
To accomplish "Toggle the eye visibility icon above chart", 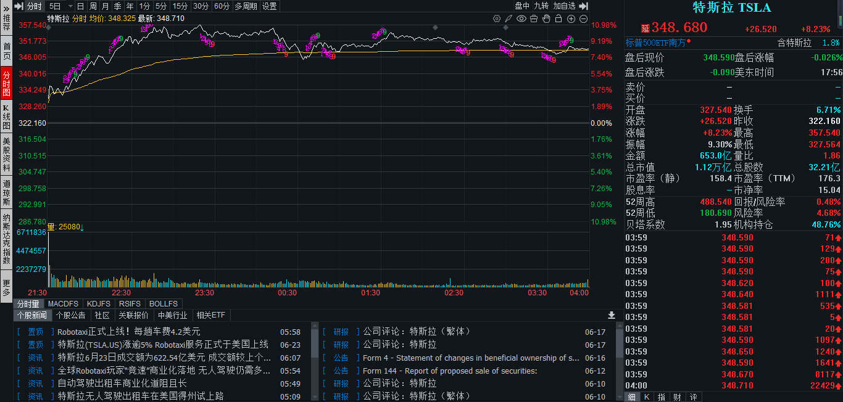I will click(x=521, y=18).
